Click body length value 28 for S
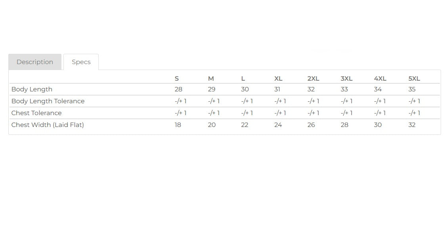 coord(178,89)
